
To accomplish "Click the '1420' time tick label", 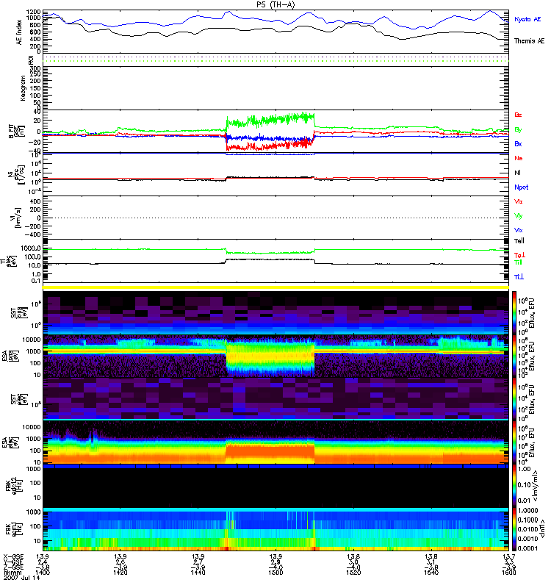I will pos(120,573).
